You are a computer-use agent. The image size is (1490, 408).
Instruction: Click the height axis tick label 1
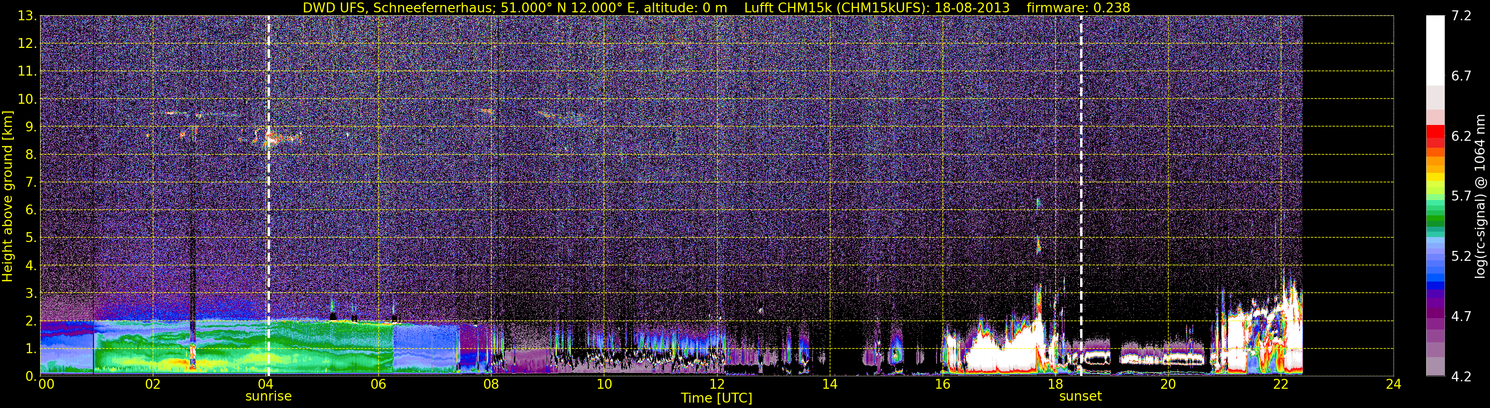pyautogui.click(x=31, y=349)
